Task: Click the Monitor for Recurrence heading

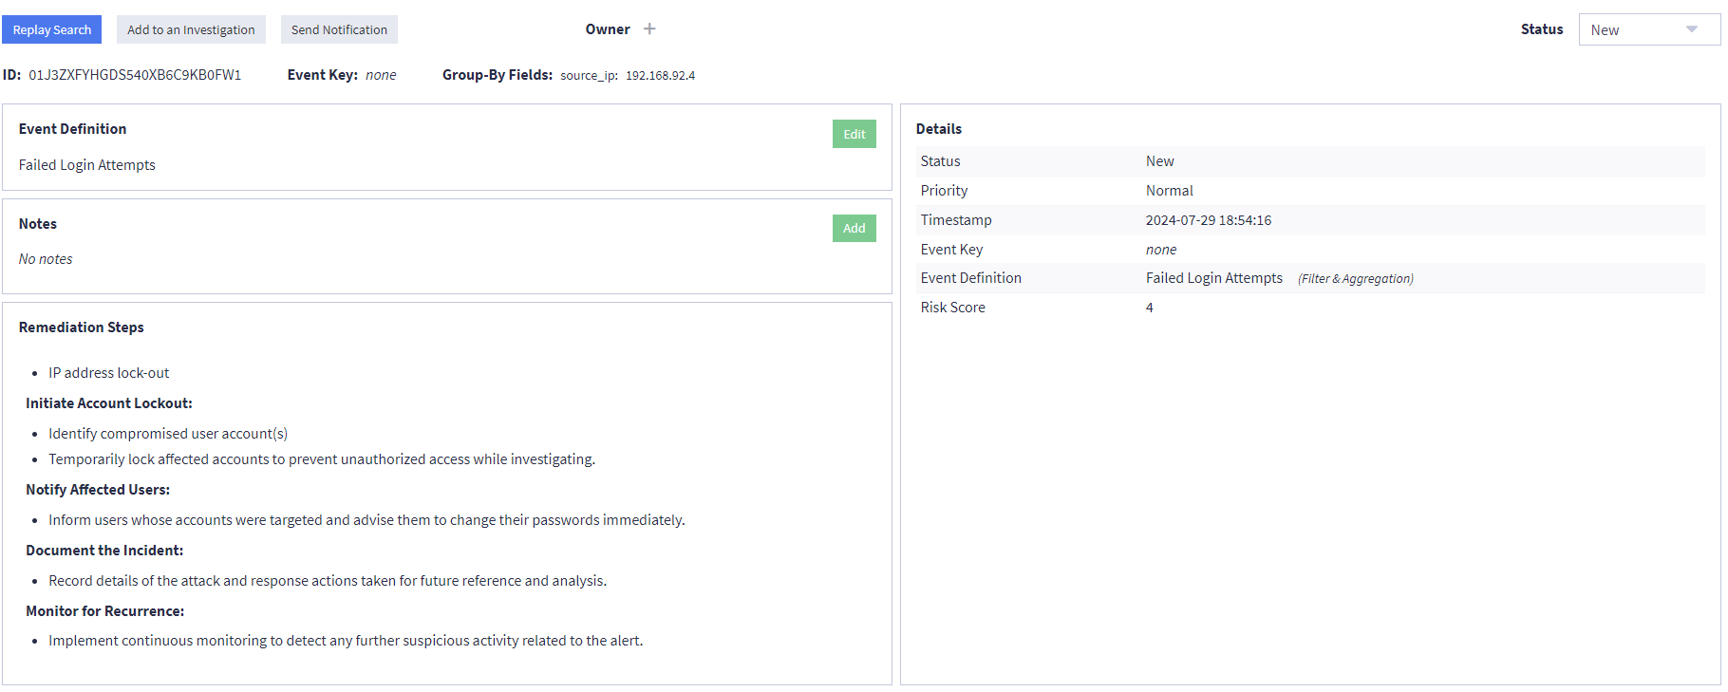Action: point(105,611)
